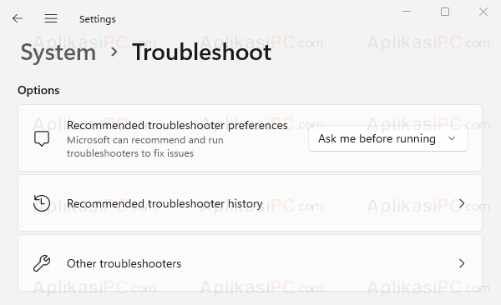Image resolution: width=501 pixels, height=305 pixels.
Task: Expand Recommended troubleshooter history chevron
Action: 462,203
